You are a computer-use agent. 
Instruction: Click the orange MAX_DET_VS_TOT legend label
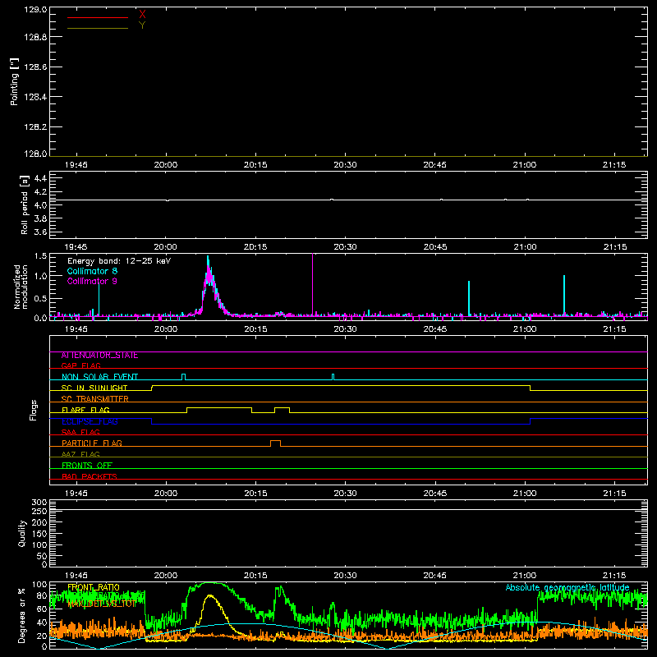tap(102, 604)
